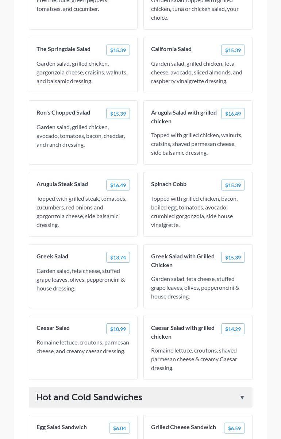Open the Spinach Cobb item title
The height and width of the screenshot is (439, 281).
tap(169, 184)
